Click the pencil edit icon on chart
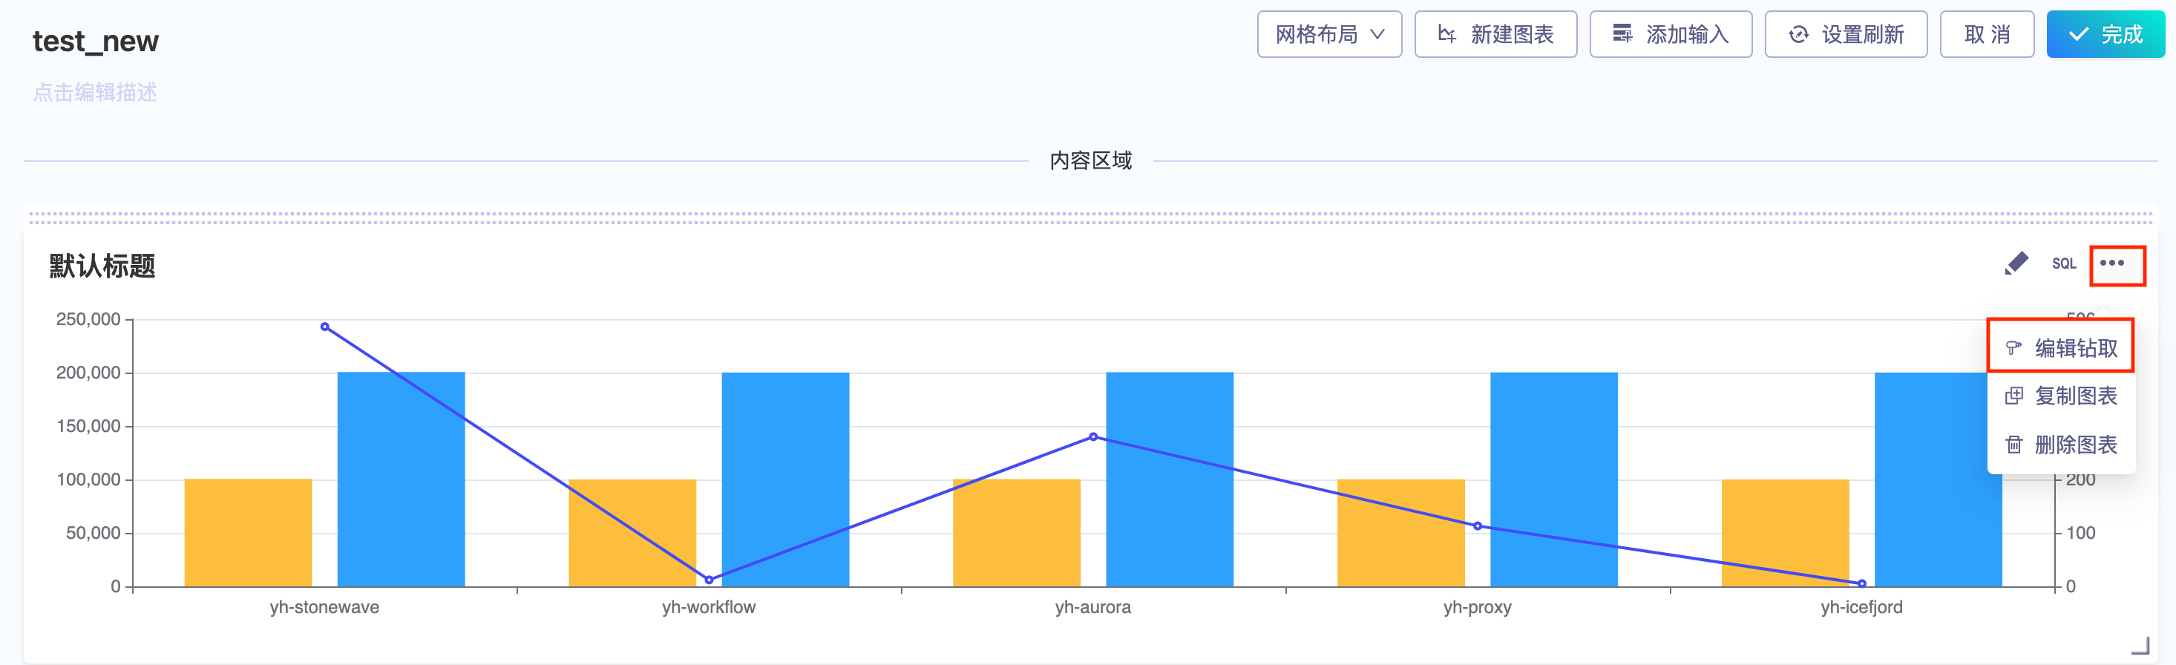2176x665 pixels. pyautogui.click(x=2016, y=263)
